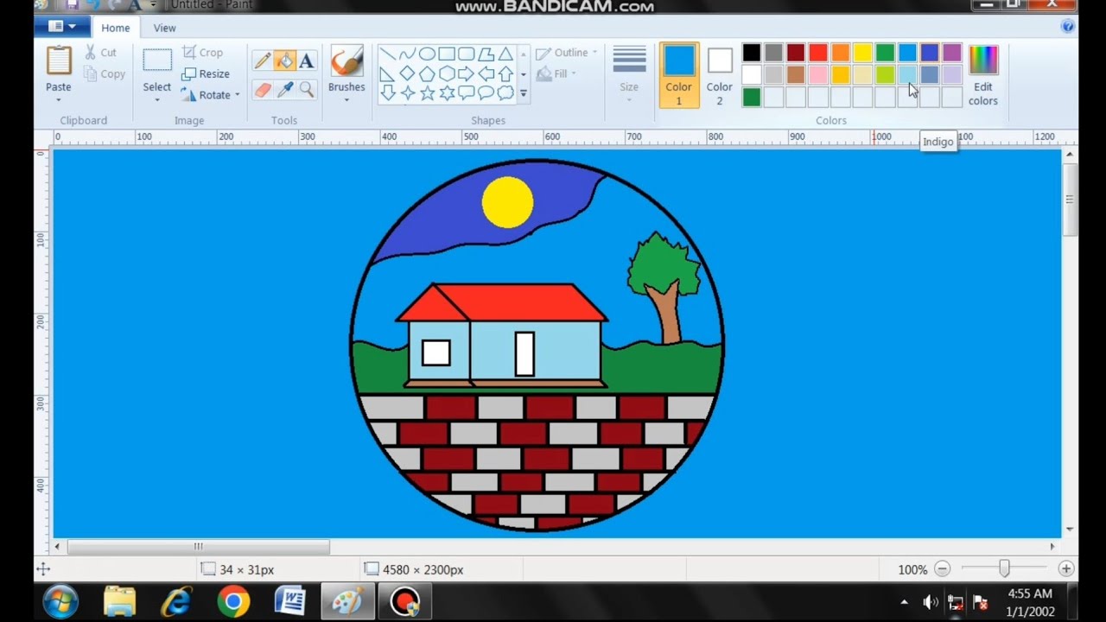Open the Outline dropdown
The image size is (1106, 622).
[567, 53]
